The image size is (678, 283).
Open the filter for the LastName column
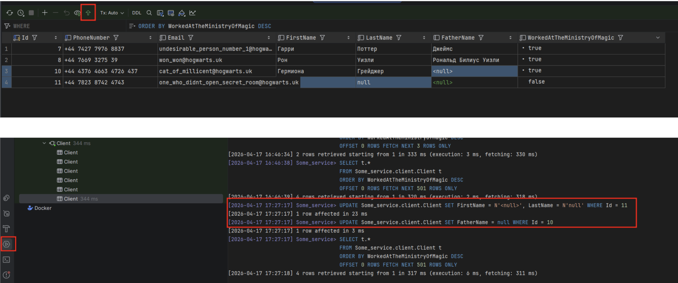coord(399,38)
